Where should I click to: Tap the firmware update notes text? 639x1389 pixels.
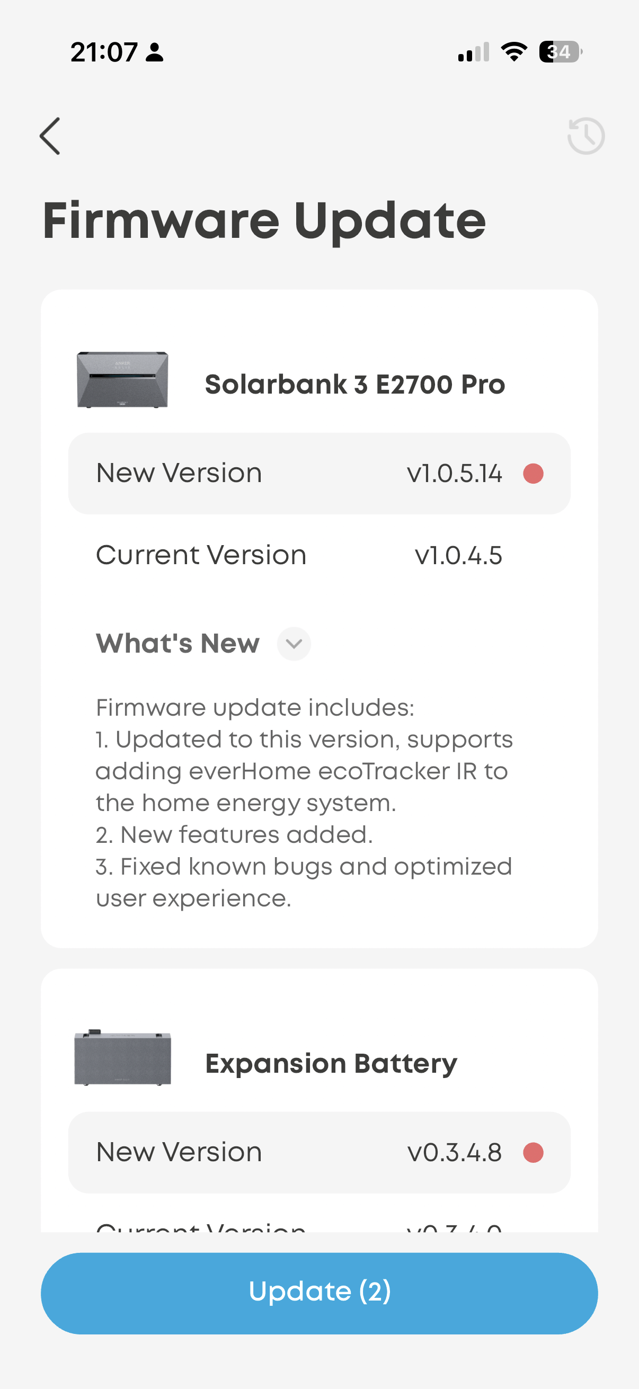[x=304, y=803]
